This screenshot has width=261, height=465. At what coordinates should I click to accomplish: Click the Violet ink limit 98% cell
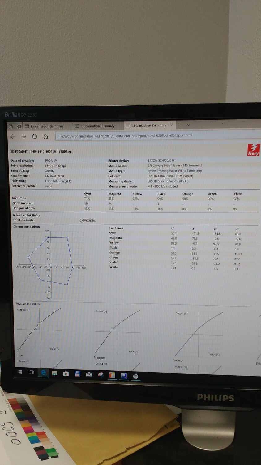[237, 199]
